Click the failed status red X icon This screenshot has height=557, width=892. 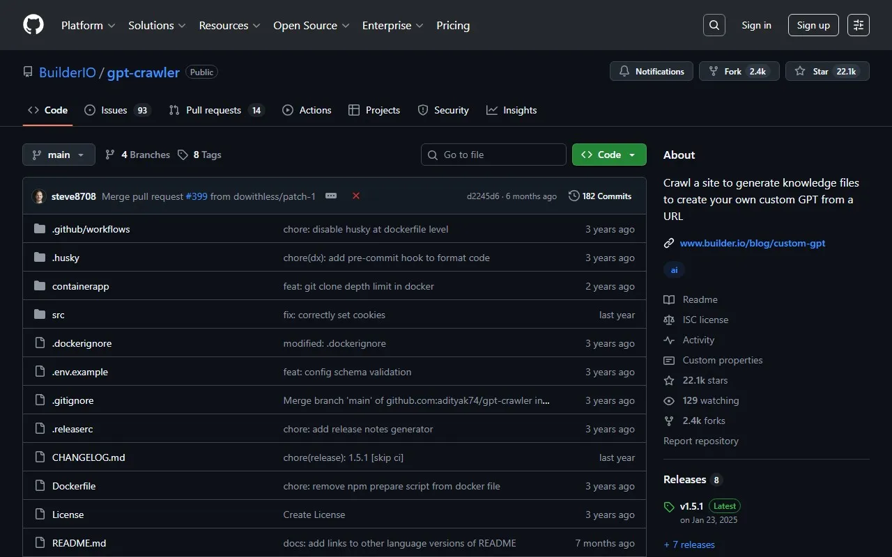(356, 196)
